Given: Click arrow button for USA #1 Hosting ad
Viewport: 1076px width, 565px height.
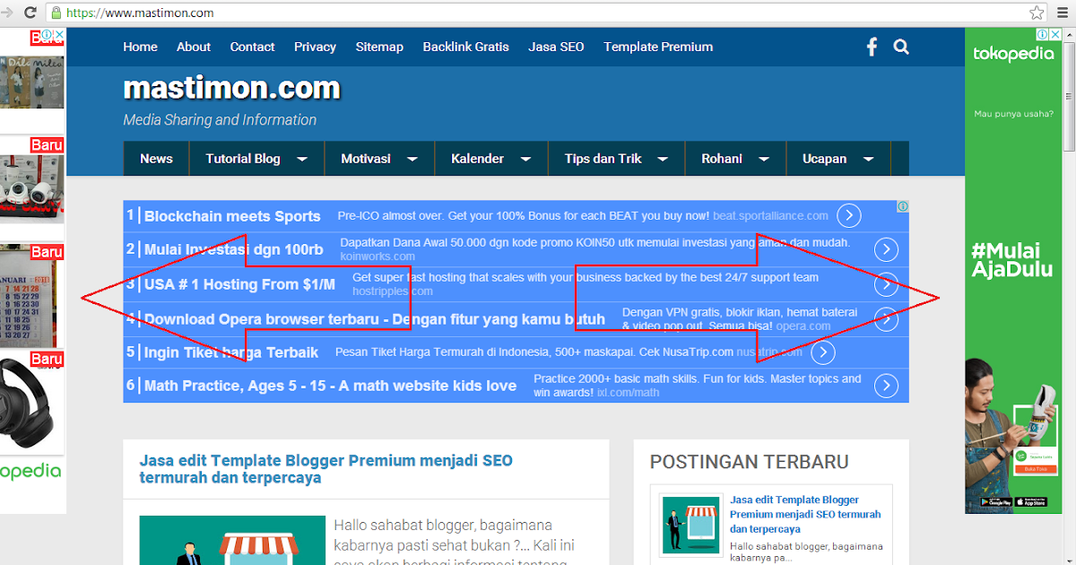Looking at the screenshot, I should pyautogui.click(x=886, y=284).
